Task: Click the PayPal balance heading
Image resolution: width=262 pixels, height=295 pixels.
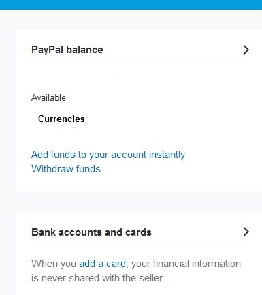Action: (x=67, y=50)
